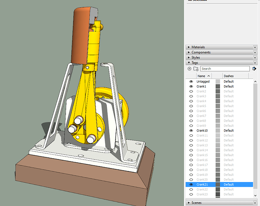Viewport: 260px width, 206px height.
Task: Hide the Crank10 tag visibility eye
Action: [x=191, y=131]
